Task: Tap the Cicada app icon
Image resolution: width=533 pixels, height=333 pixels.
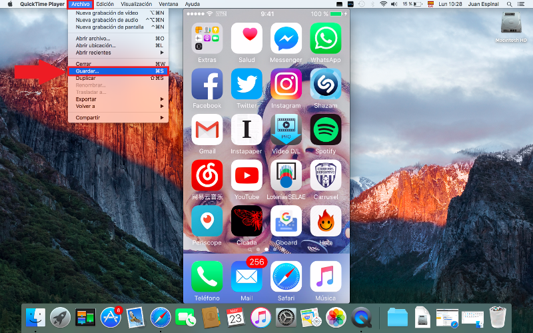Action: (x=247, y=221)
